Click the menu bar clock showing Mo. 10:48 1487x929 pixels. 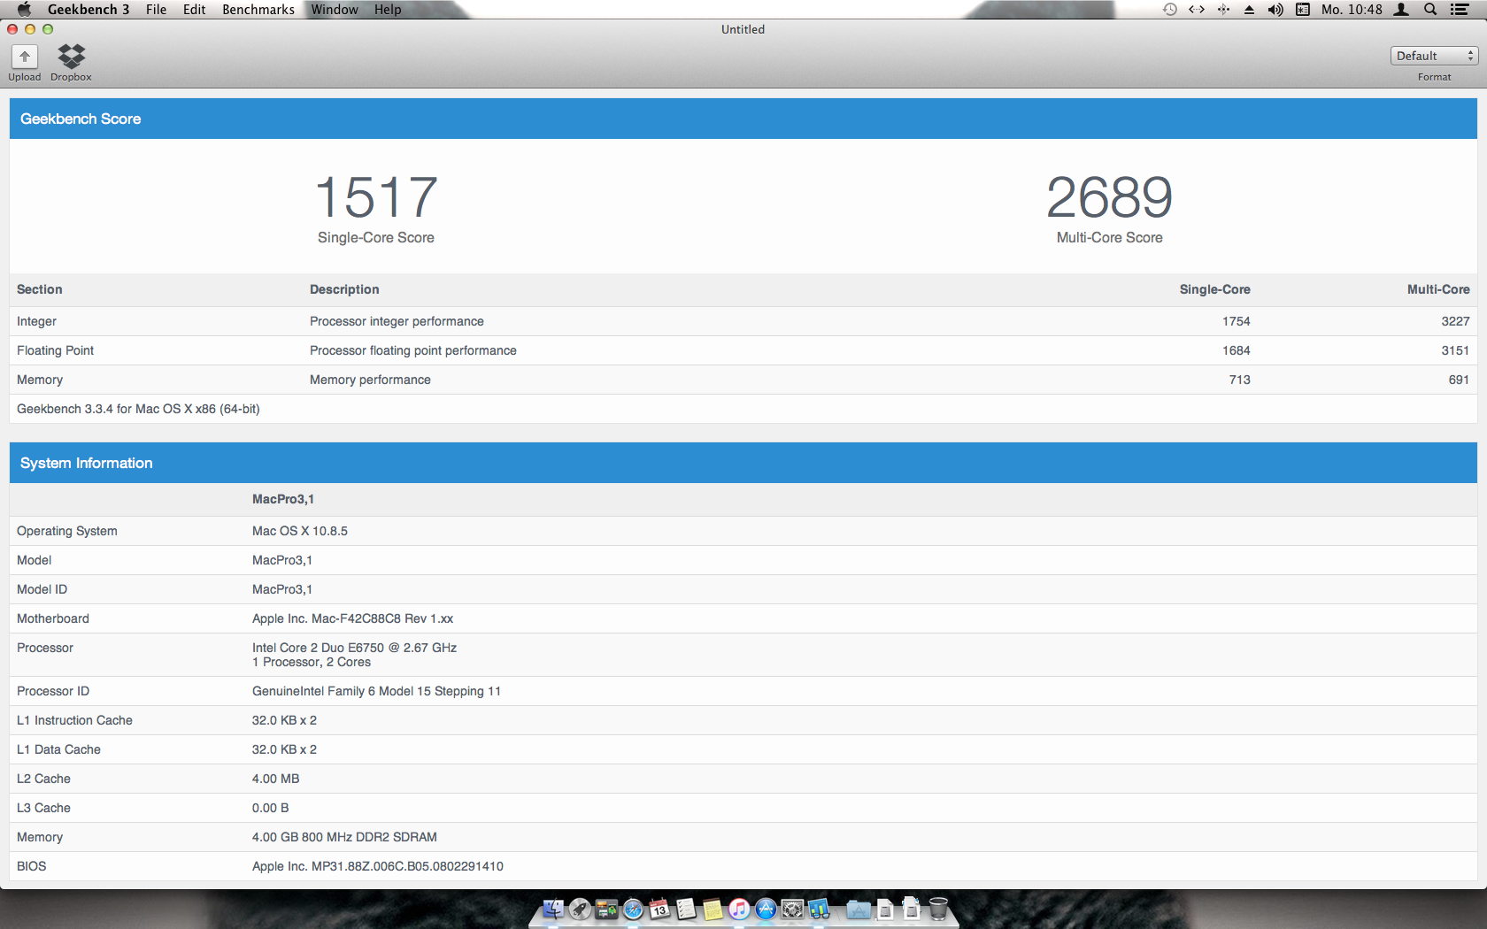tap(1352, 9)
